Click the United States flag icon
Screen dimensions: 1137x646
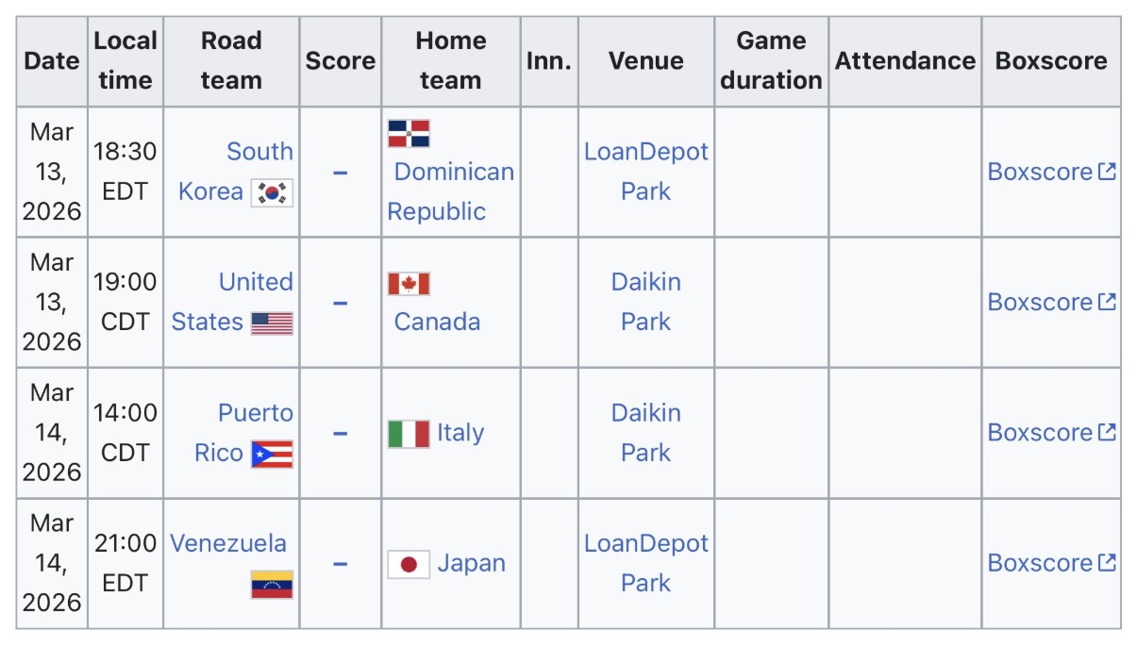[272, 323]
